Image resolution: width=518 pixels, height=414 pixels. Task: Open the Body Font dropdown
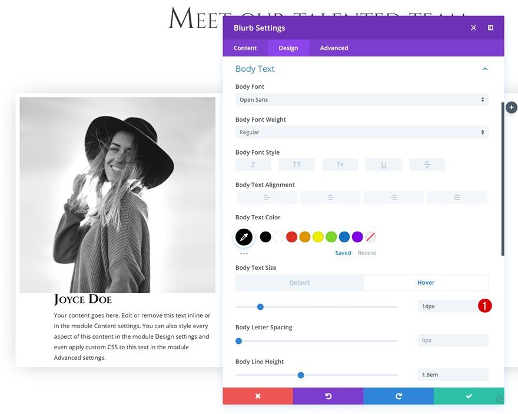tap(361, 99)
